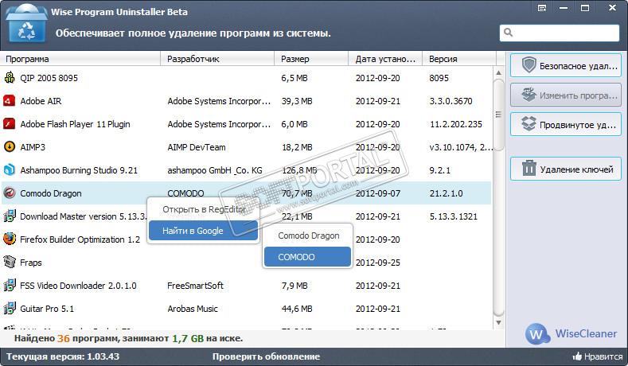Select the Adobe AIR row name
Image resolution: width=628 pixels, height=366 pixels.
click(x=41, y=101)
